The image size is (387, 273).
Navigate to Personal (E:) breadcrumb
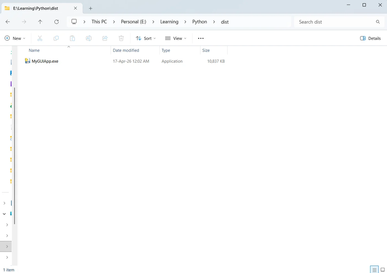pos(134,22)
